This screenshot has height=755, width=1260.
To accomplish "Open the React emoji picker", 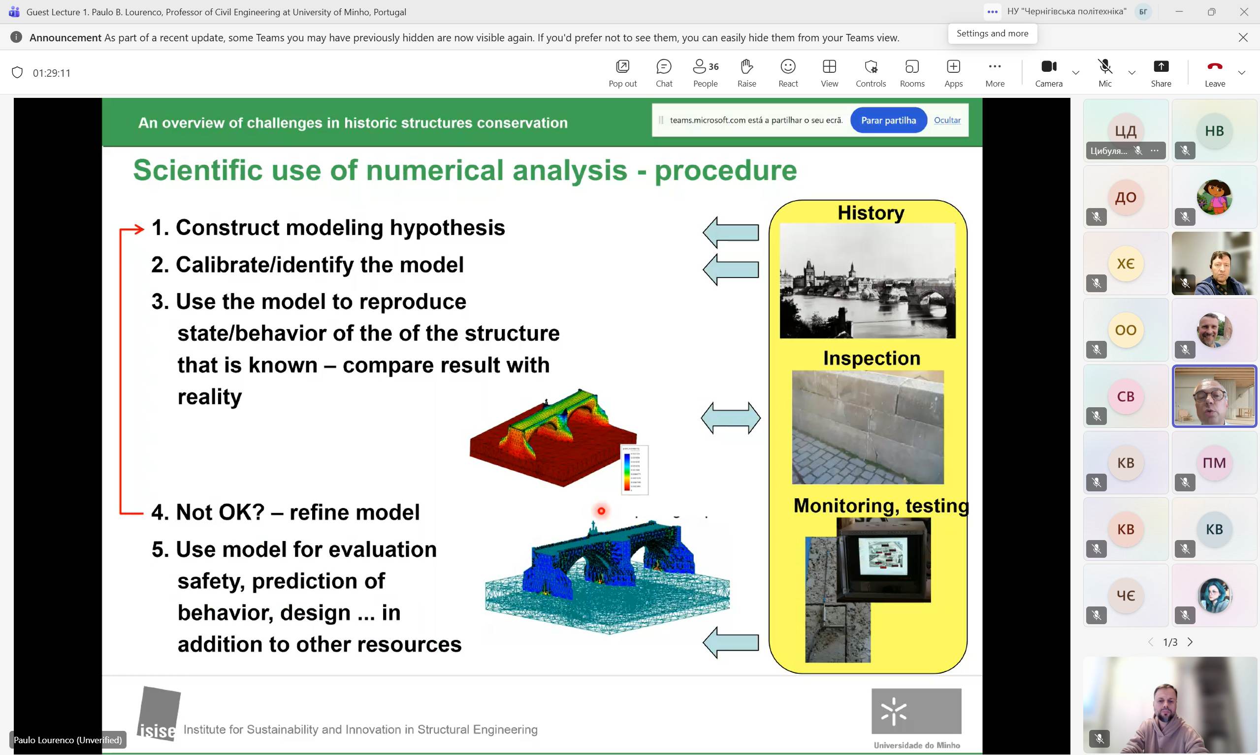I will (788, 73).
